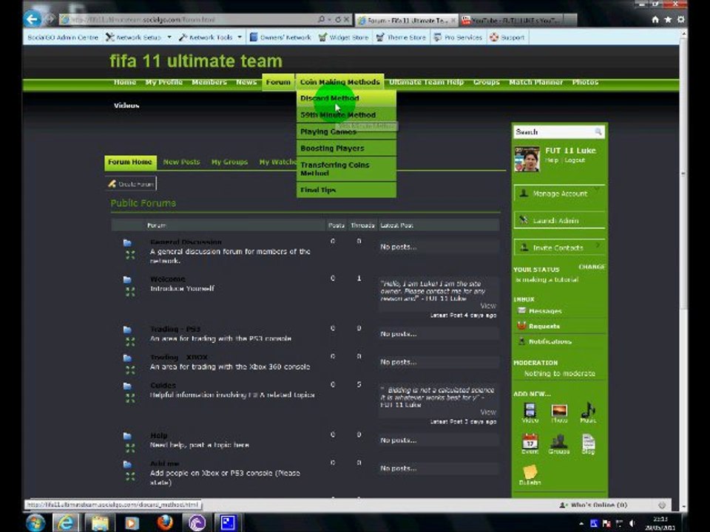The width and height of the screenshot is (710, 532).
Task: Open Final Tips menu item
Action: [346, 190]
